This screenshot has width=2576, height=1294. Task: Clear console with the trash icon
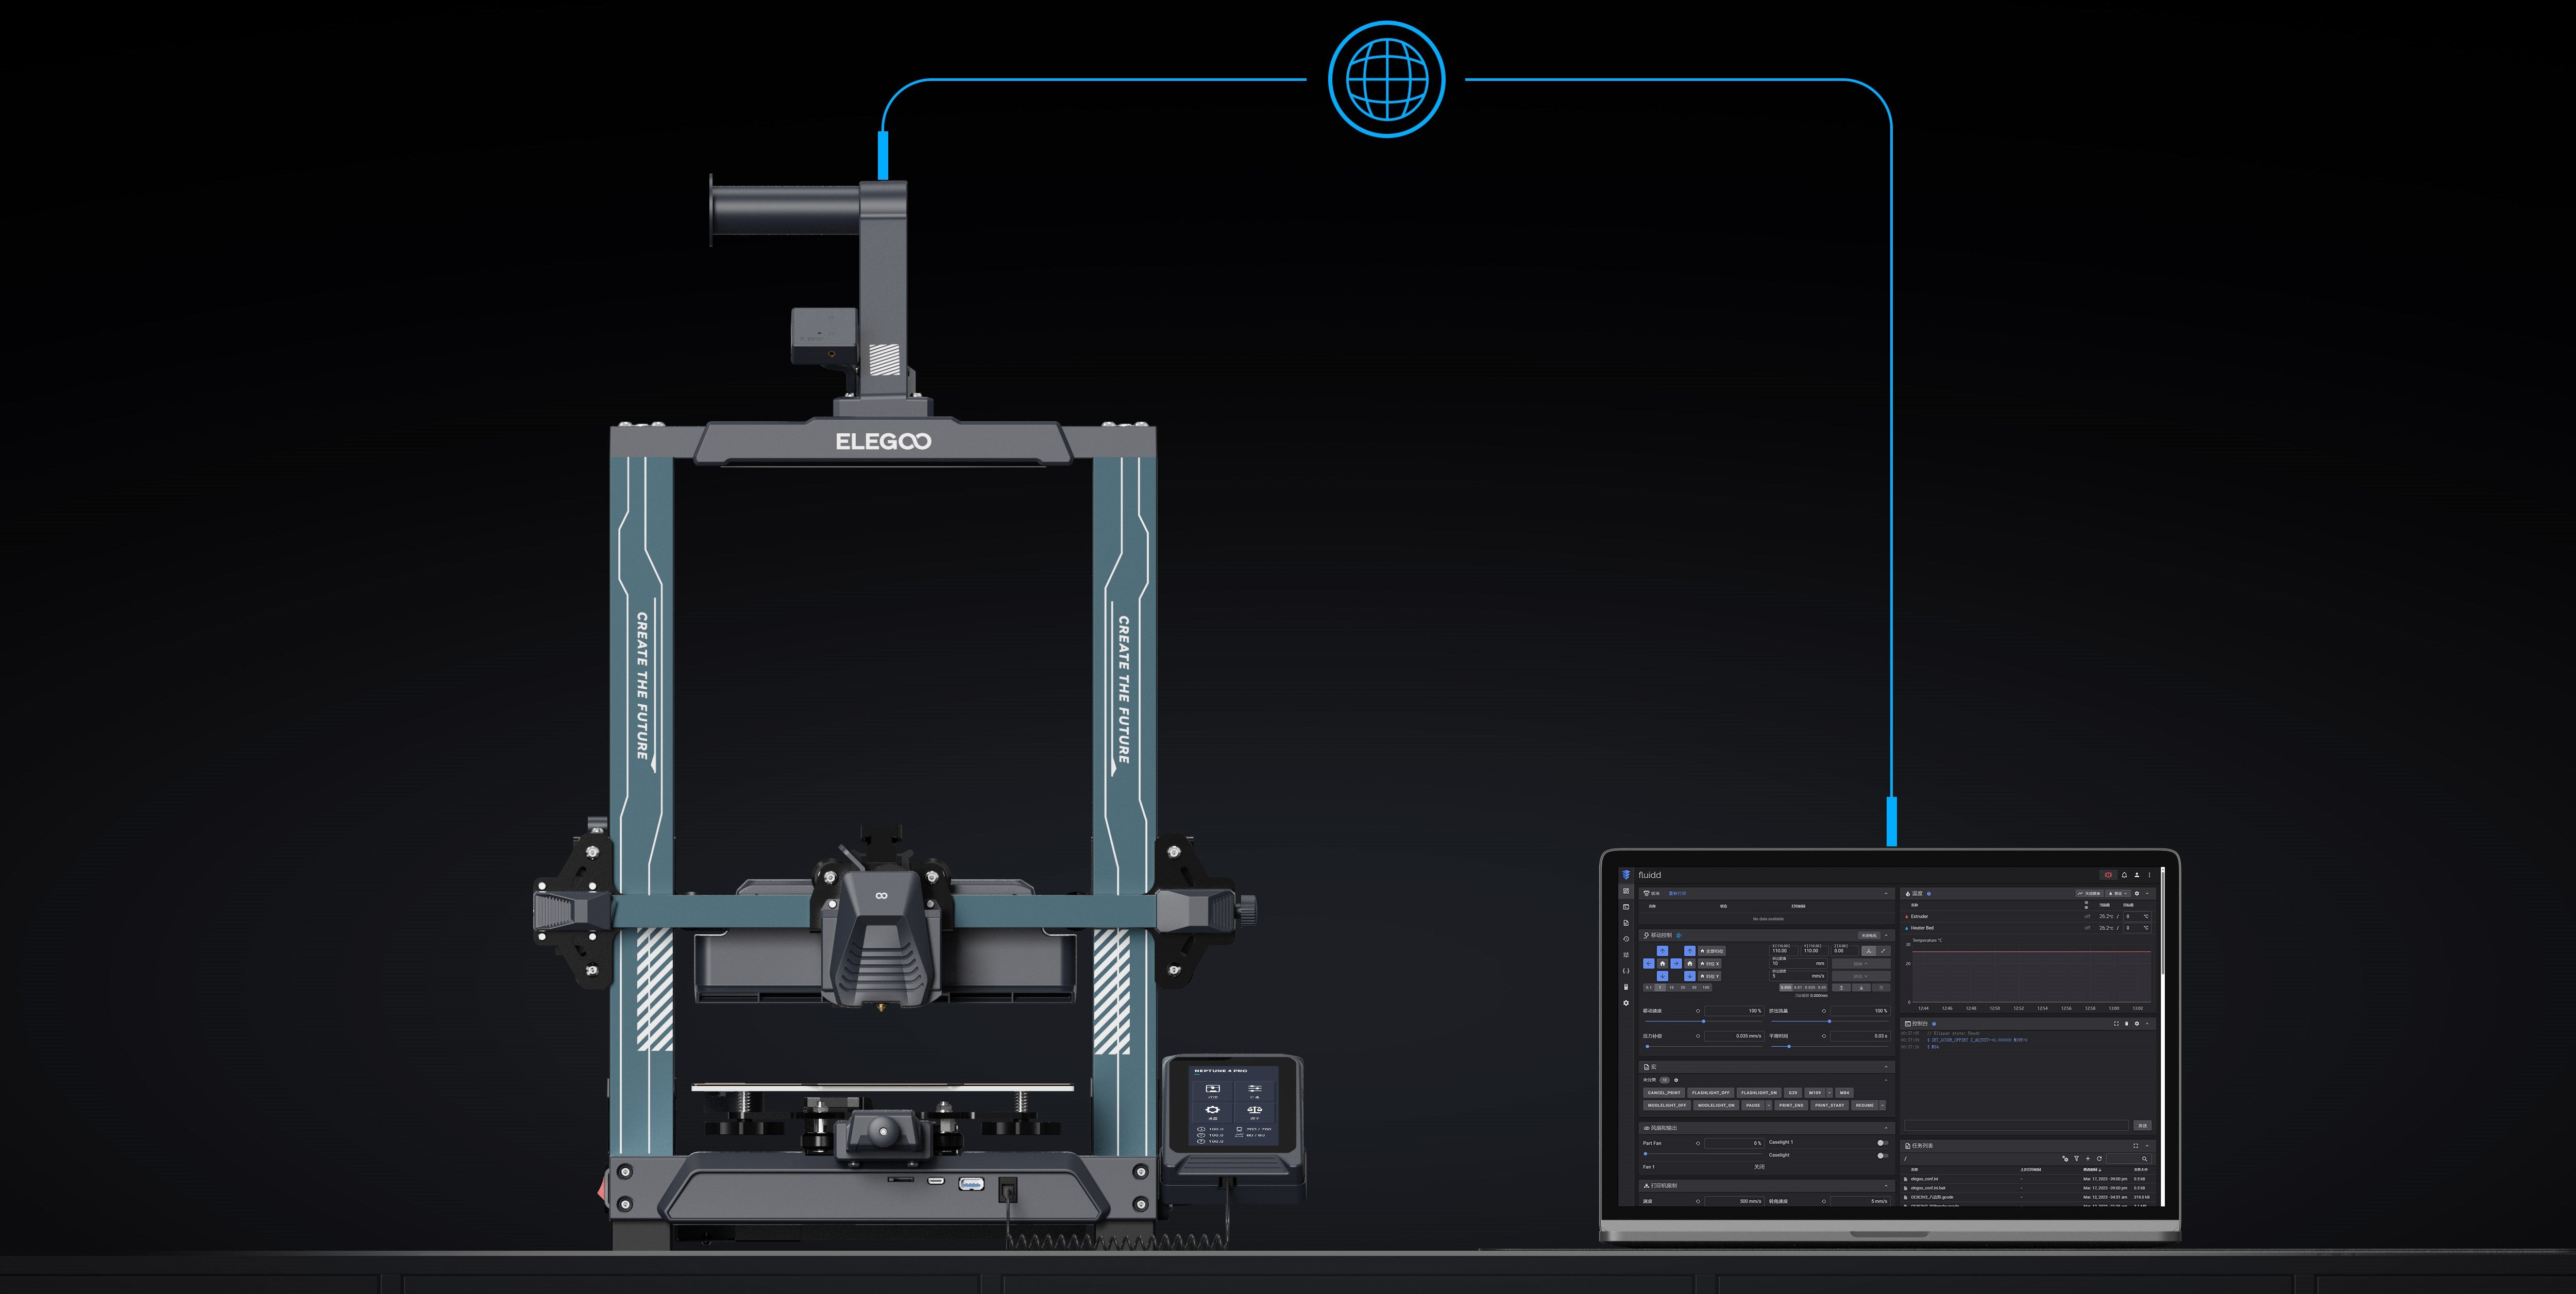[x=2127, y=1024]
